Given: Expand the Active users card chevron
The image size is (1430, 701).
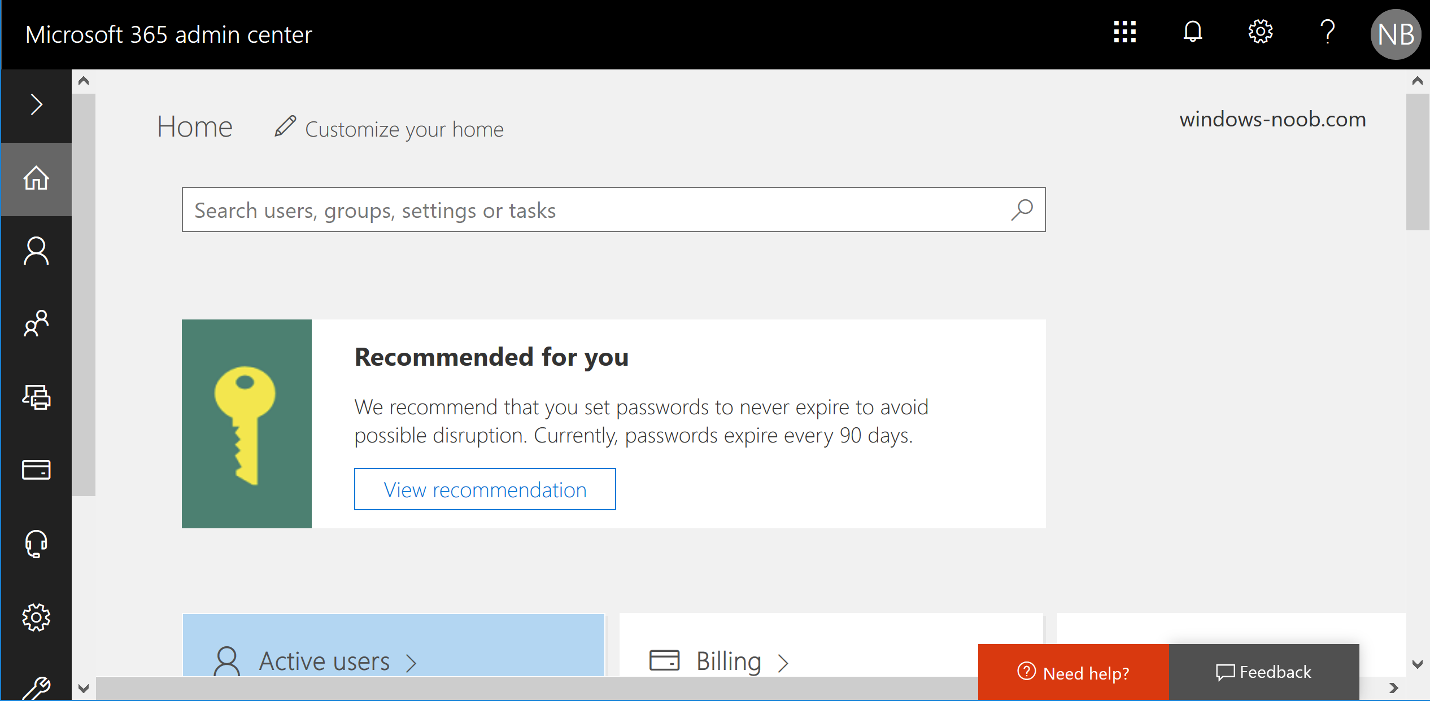Looking at the screenshot, I should tap(411, 663).
